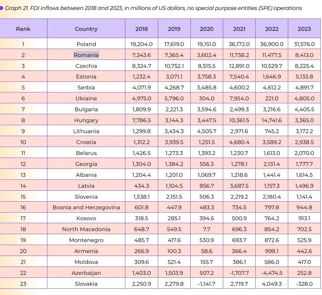Select Poland's 2022 value 36,900.0
This screenshot has width=322, height=295.
click(x=272, y=44)
